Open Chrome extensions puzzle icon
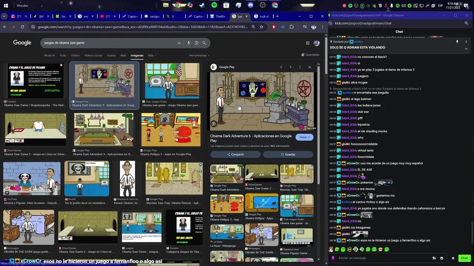Image resolution: width=474 pixels, height=266 pixels. [x=292, y=27]
